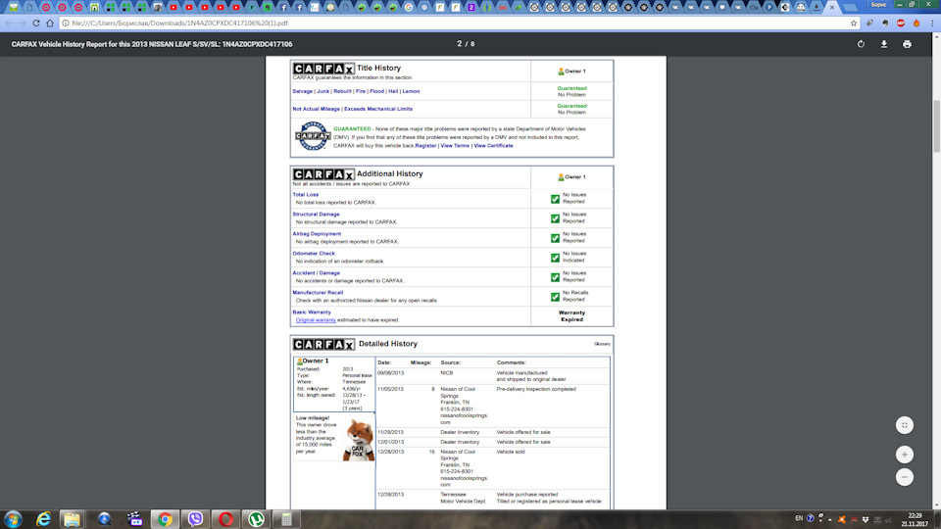This screenshot has height=529, width=941.
Task: Click the PDF page number field
Action: point(460,44)
